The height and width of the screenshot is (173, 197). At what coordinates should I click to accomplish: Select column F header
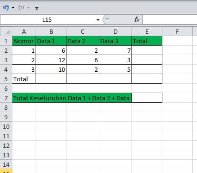click(177, 31)
